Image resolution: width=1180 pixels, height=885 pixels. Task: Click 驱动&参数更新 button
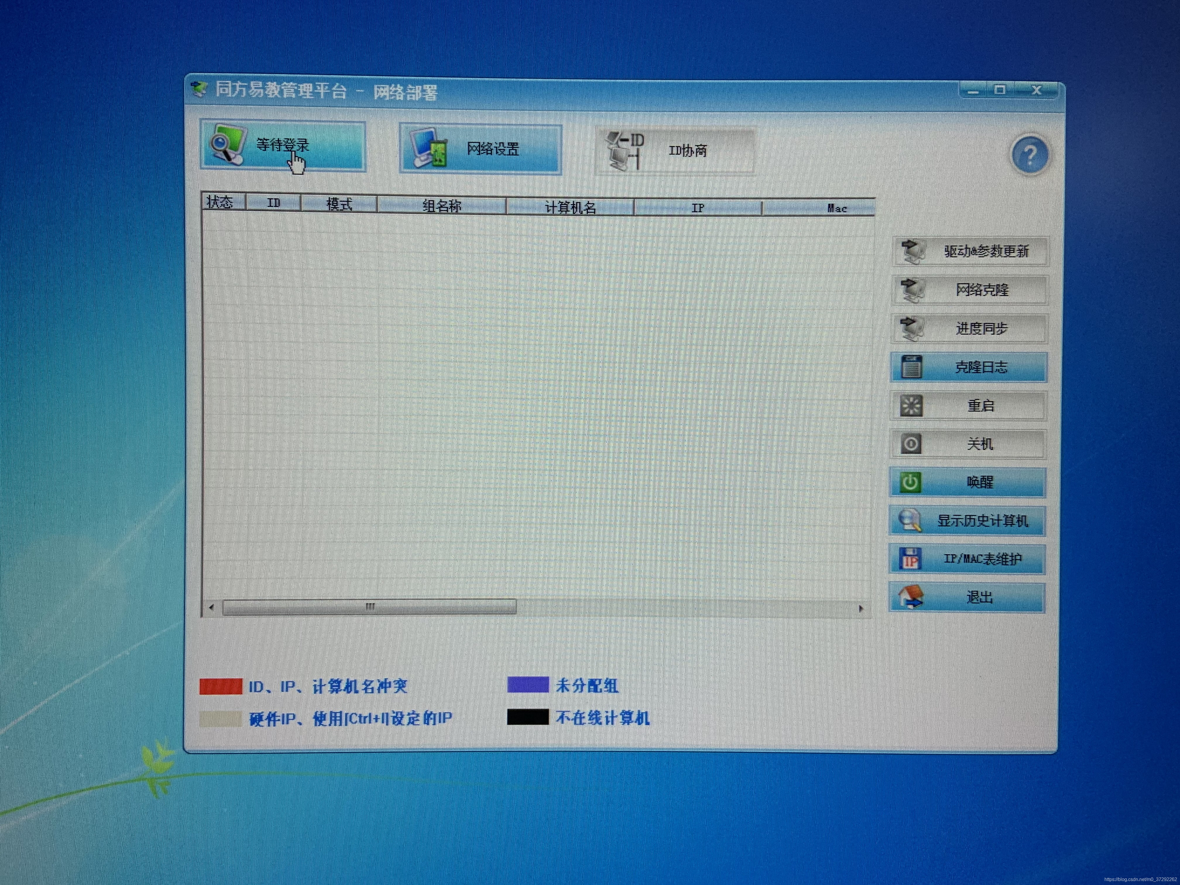[x=969, y=251]
